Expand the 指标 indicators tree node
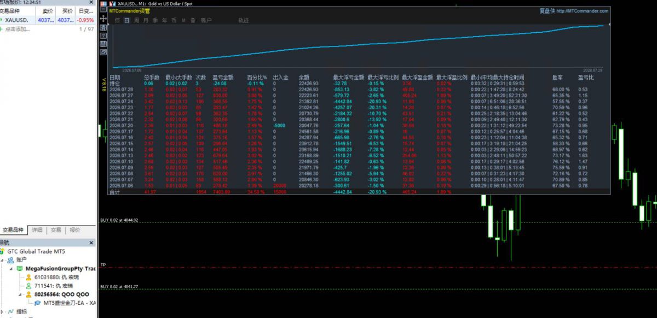The height and width of the screenshot is (318, 657). point(2,312)
